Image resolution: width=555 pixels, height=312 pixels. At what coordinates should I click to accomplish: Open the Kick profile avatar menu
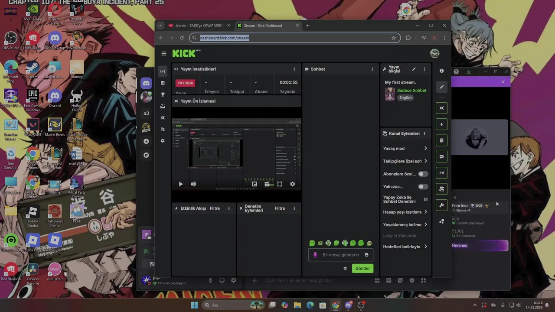[x=434, y=53]
